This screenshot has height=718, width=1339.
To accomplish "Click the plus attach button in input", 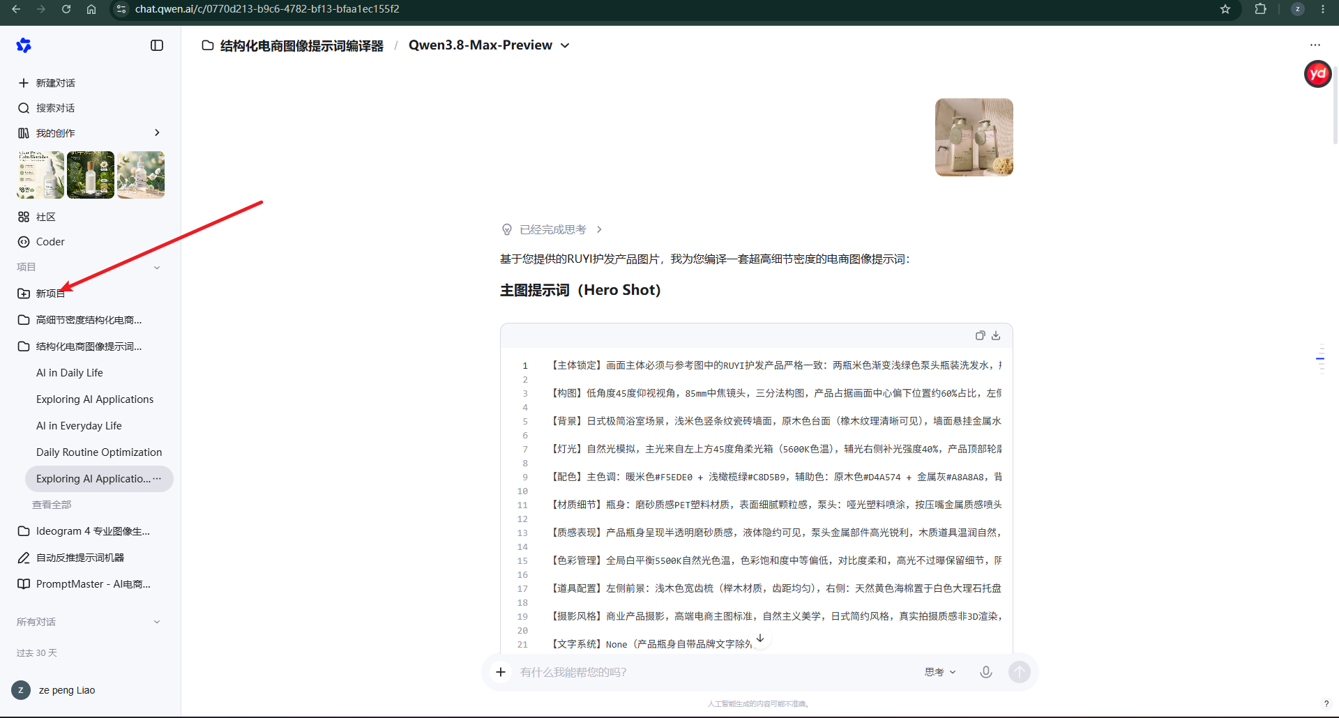I will [x=501, y=672].
